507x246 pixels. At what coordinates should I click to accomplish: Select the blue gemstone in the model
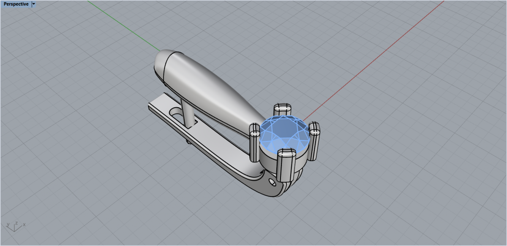coord(285,134)
